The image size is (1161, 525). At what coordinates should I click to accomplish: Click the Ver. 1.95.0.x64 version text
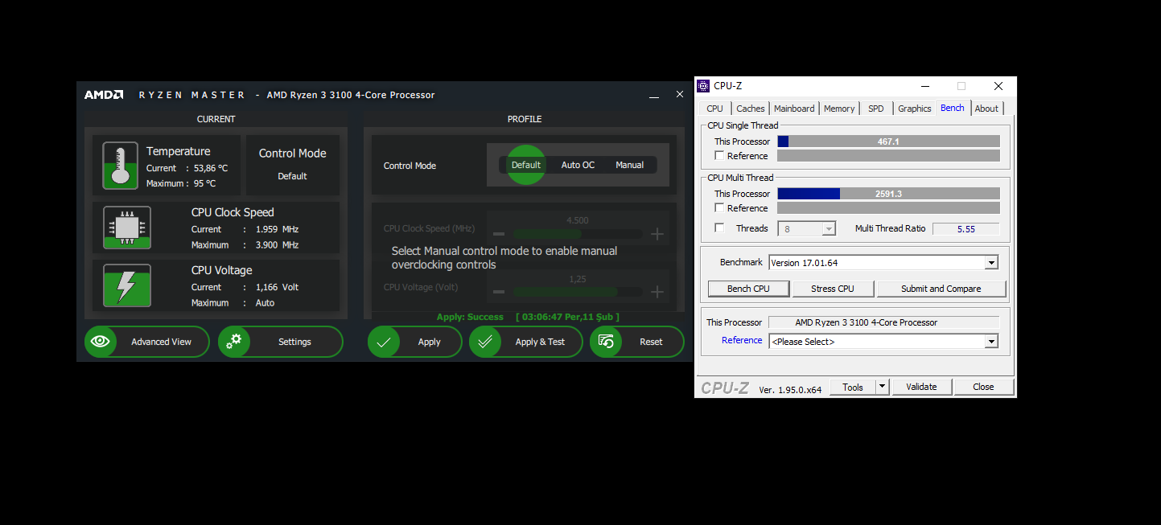pos(790,390)
